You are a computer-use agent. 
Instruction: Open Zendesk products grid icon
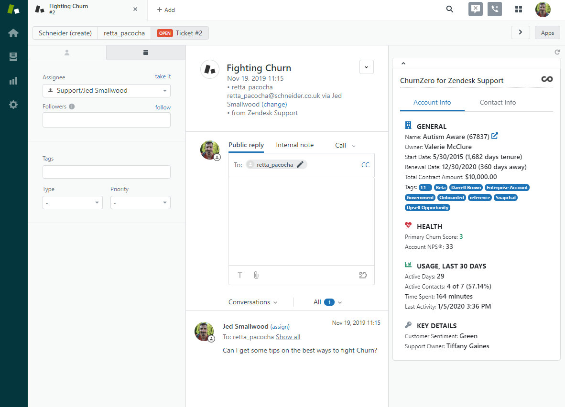[x=519, y=9]
